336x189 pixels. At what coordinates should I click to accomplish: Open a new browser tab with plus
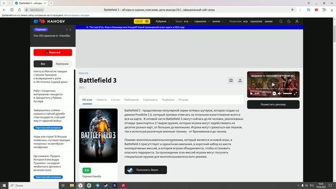tap(51, 3)
